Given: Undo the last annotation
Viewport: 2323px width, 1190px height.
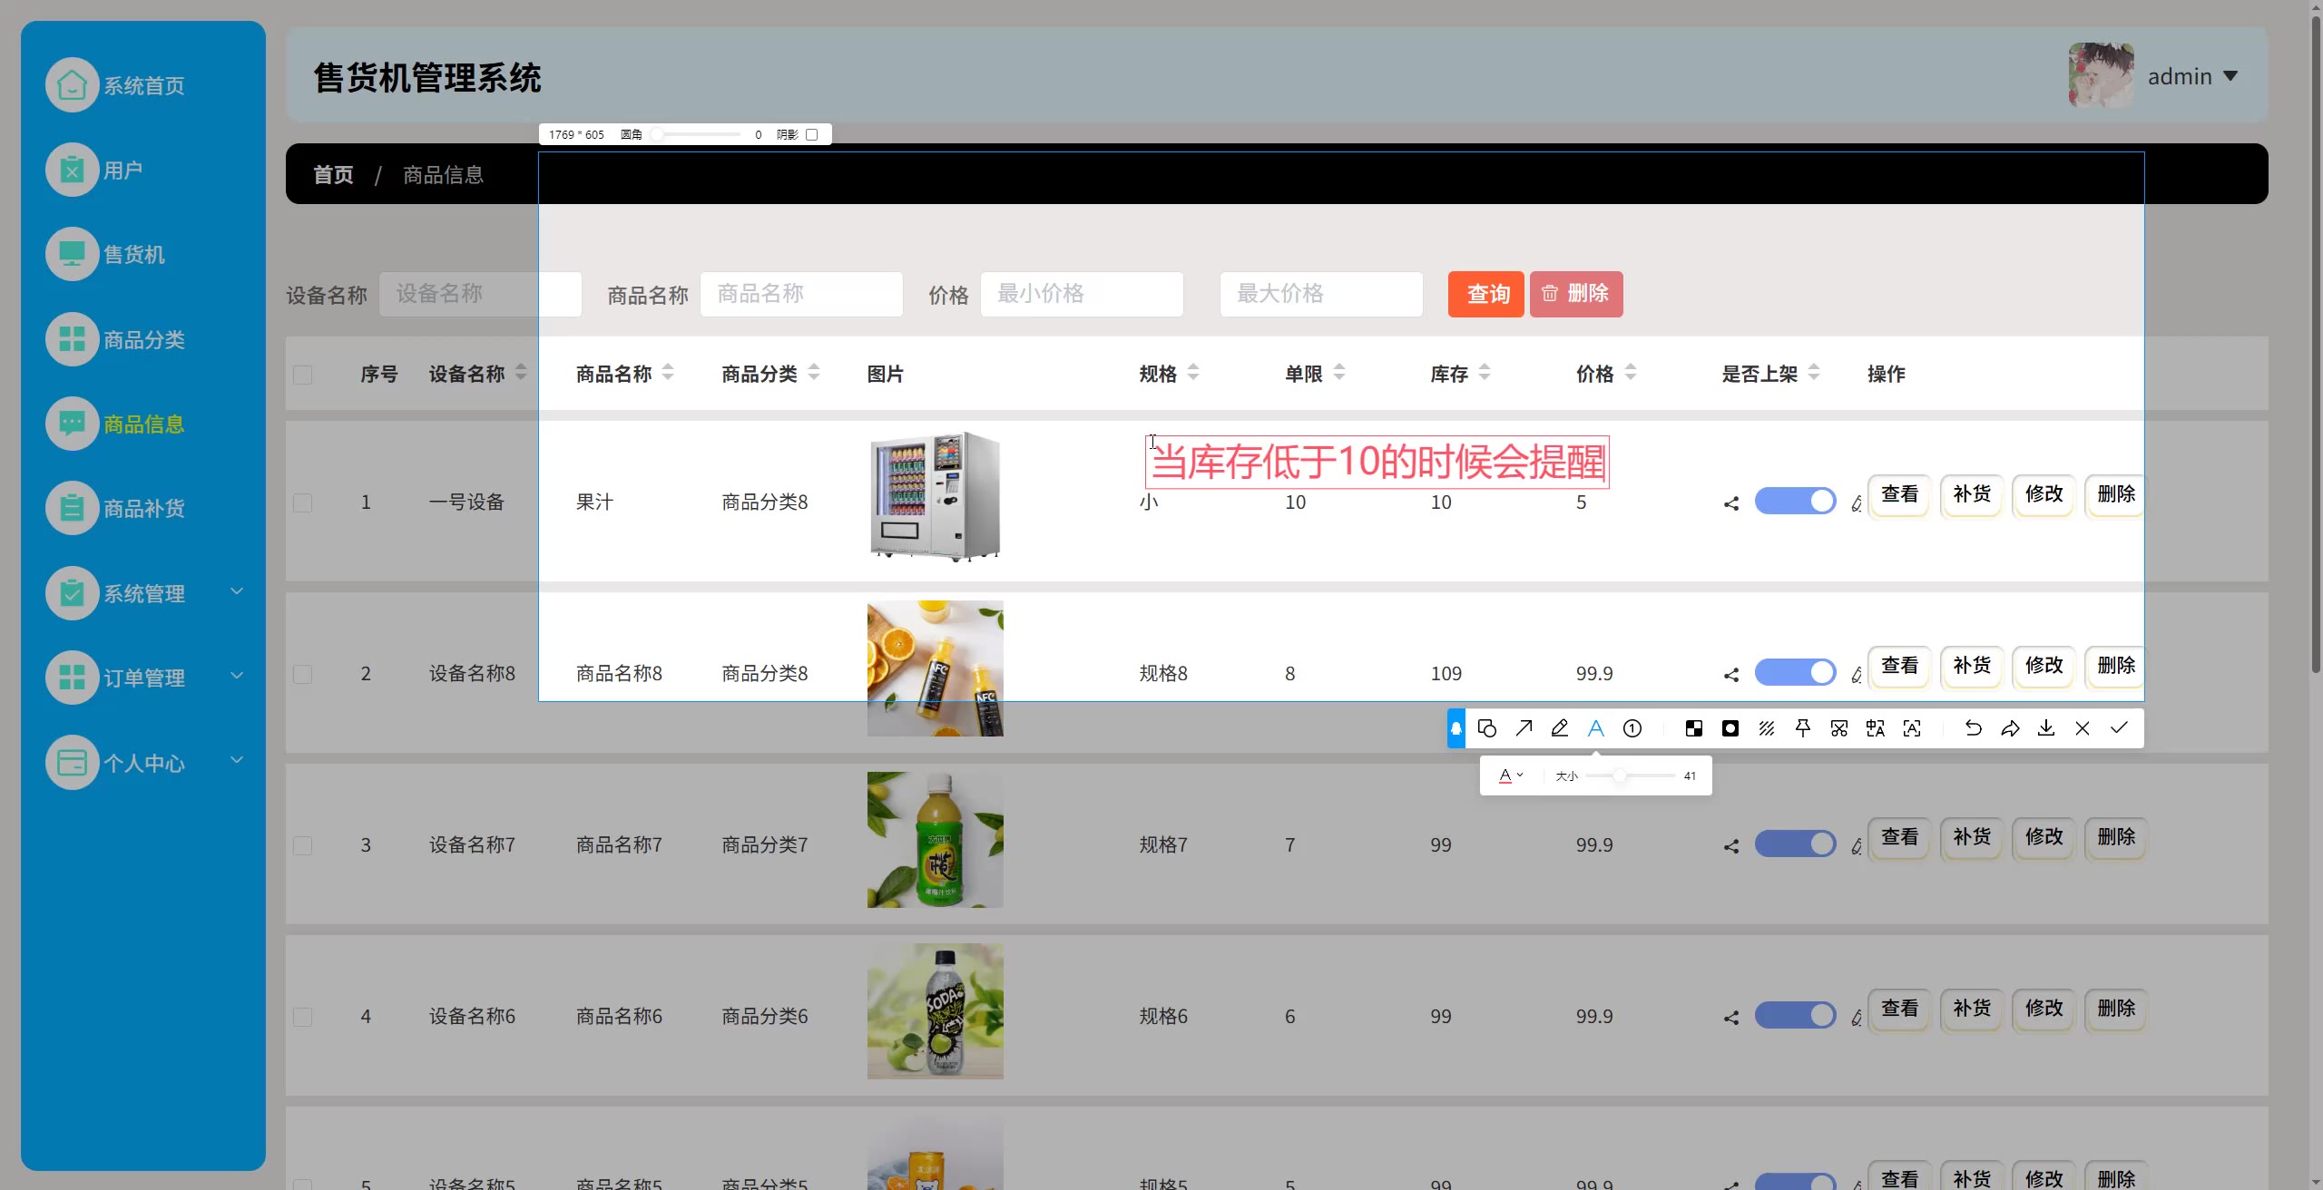Looking at the screenshot, I should pos(1973,728).
